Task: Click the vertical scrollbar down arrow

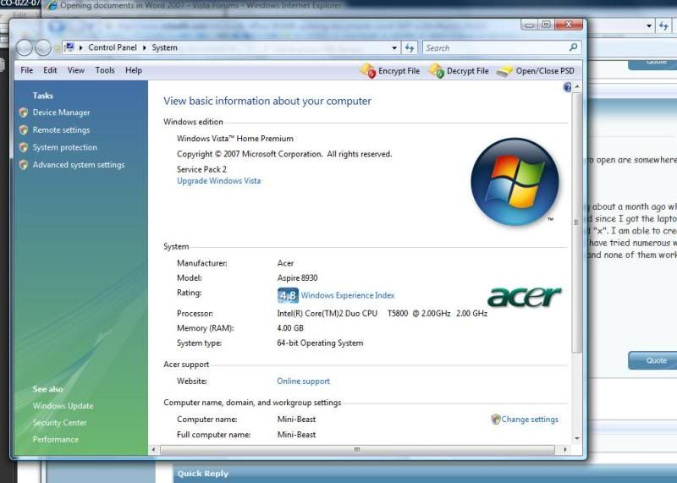Action: 577,438
